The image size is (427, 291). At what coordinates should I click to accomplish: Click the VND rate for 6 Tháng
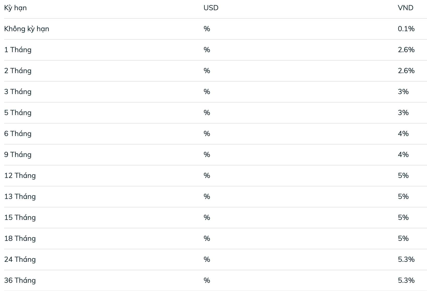[403, 134]
